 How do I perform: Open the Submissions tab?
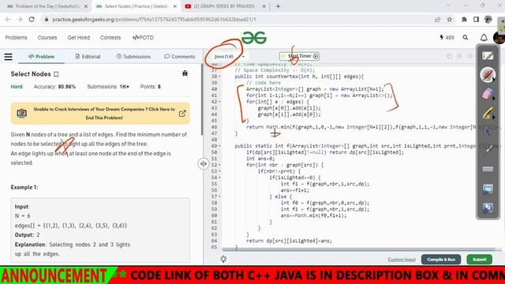point(133,56)
